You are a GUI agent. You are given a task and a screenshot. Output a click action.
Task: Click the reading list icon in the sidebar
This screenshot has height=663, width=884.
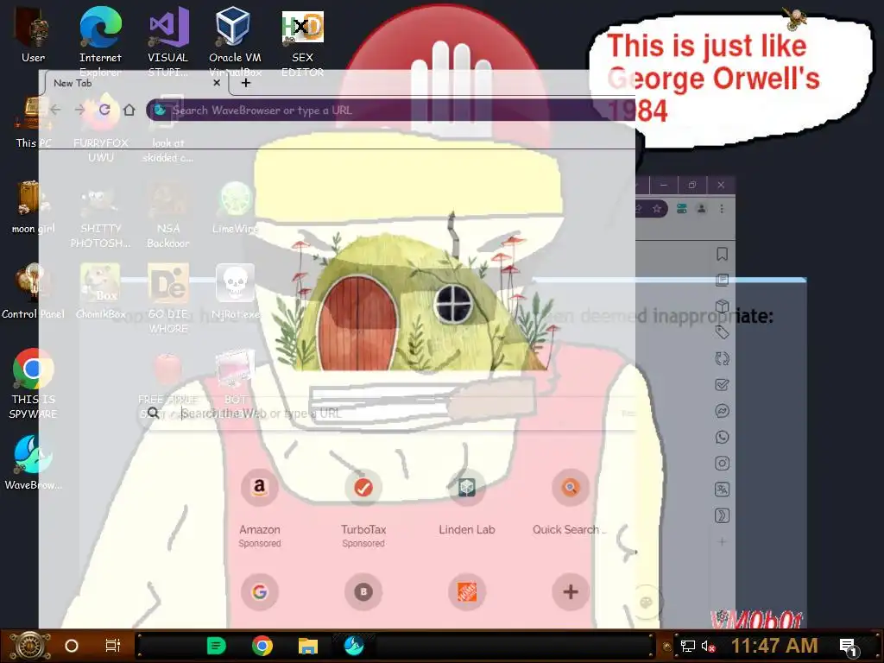pos(723,281)
